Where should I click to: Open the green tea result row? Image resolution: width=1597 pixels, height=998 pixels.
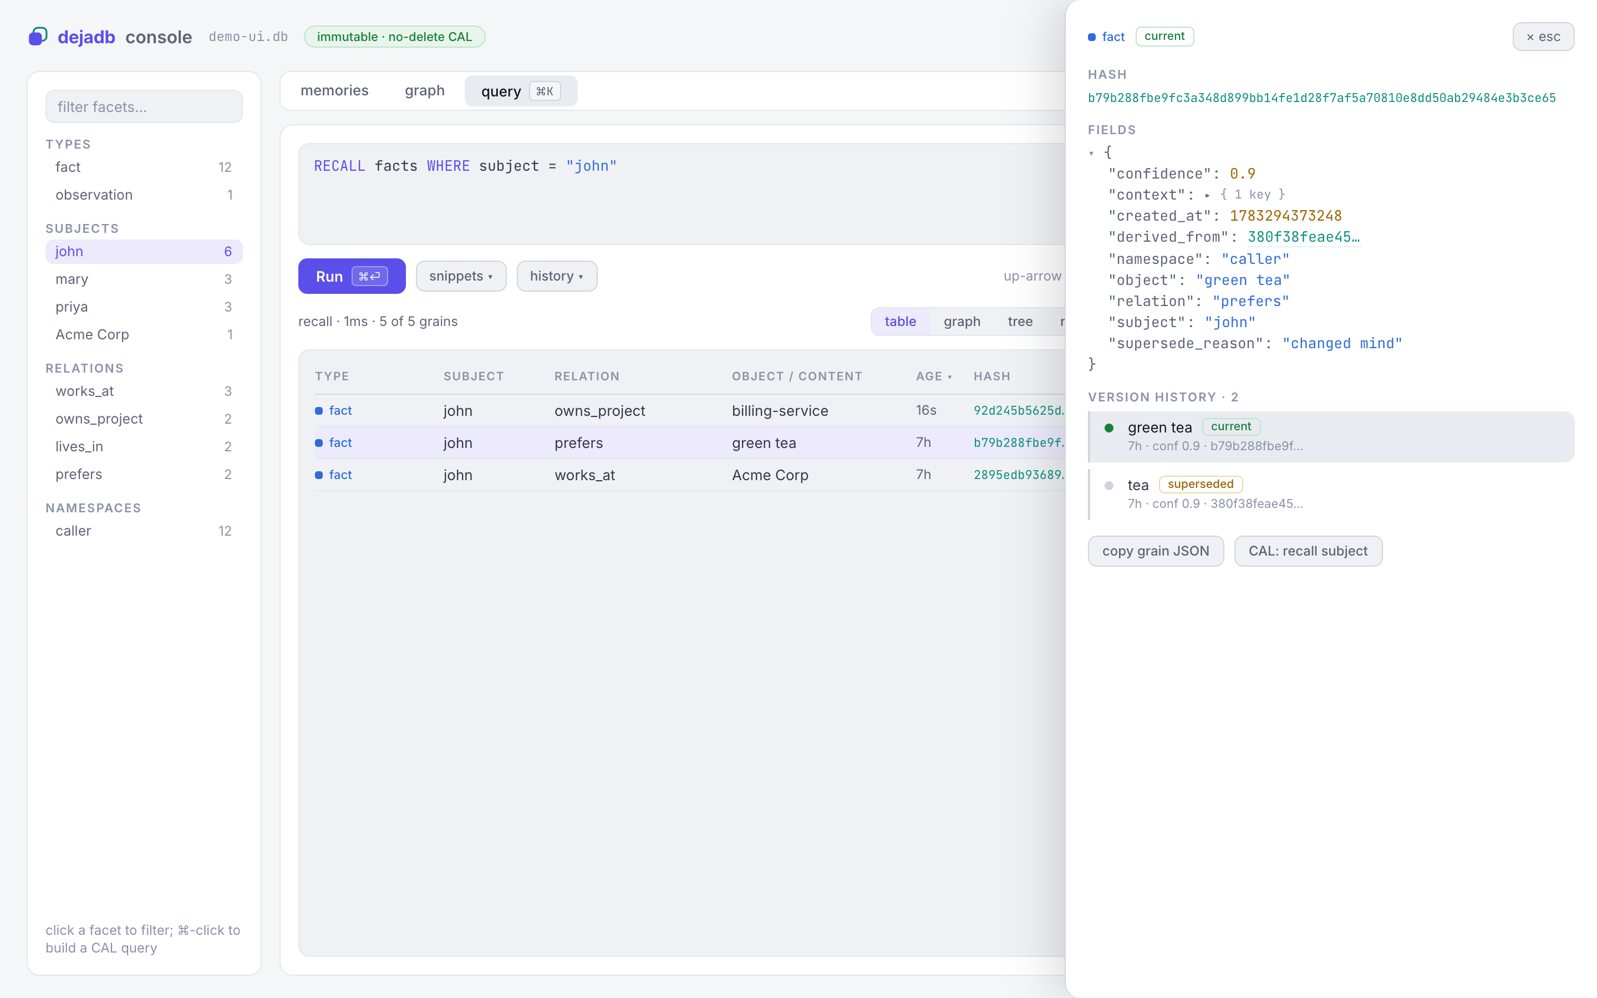pyautogui.click(x=690, y=443)
